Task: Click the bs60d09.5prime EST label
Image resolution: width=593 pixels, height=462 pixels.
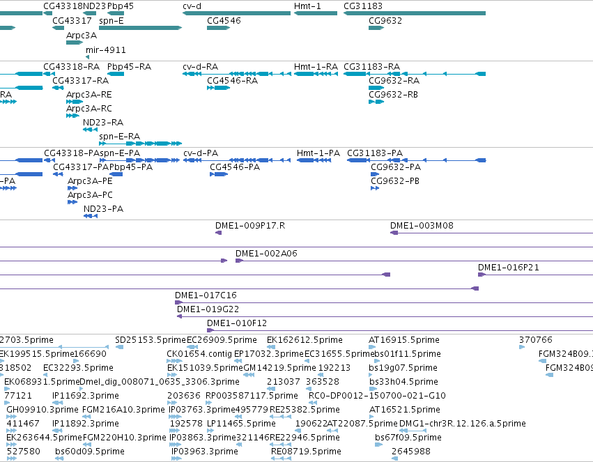Action: [90, 452]
